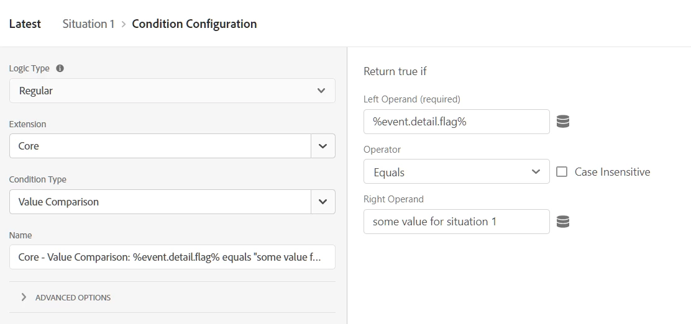
Task: Click the Extension field showing Core
Action: (x=160, y=146)
